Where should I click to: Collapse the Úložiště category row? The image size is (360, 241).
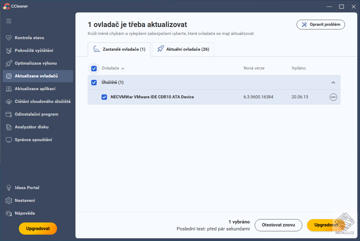[x=333, y=82]
